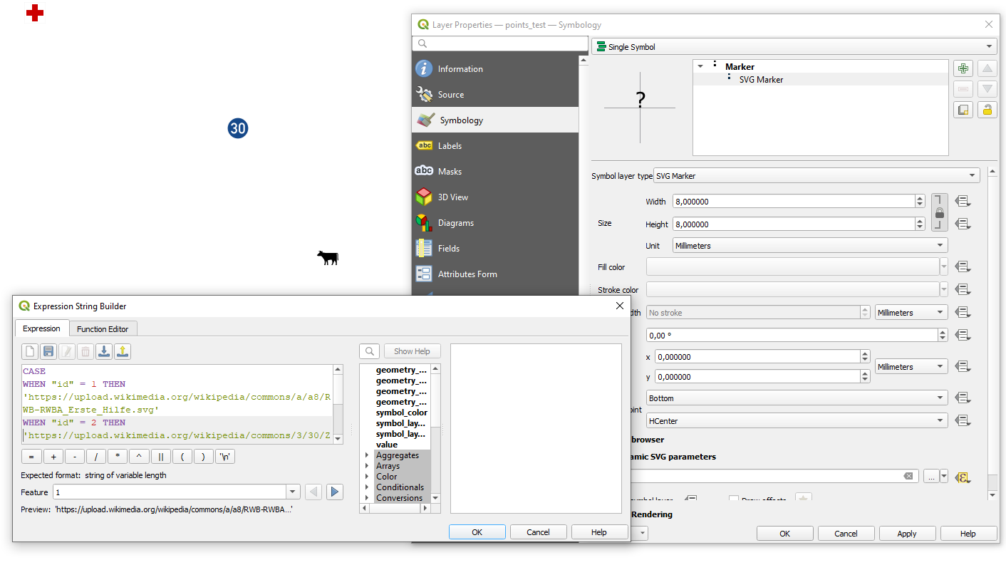Open the Symbol layer type dropdown

click(x=816, y=176)
